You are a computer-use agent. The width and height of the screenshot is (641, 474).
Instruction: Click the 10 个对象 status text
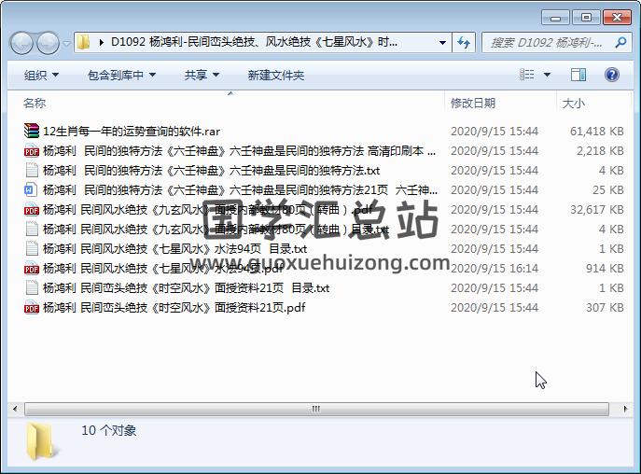pos(109,431)
